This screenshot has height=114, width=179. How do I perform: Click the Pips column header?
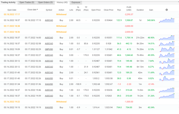[x=119, y=10]
